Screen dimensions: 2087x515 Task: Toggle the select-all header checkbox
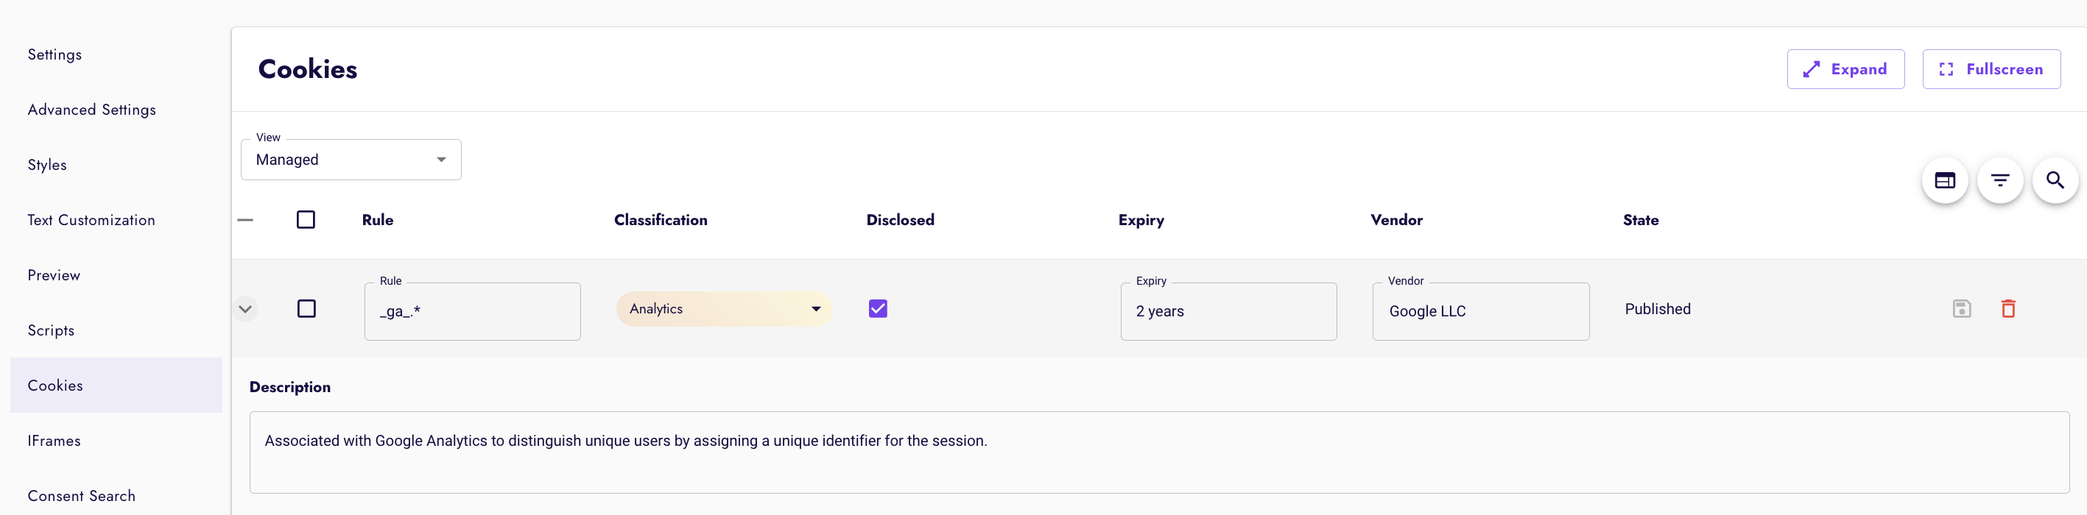pyautogui.click(x=306, y=219)
